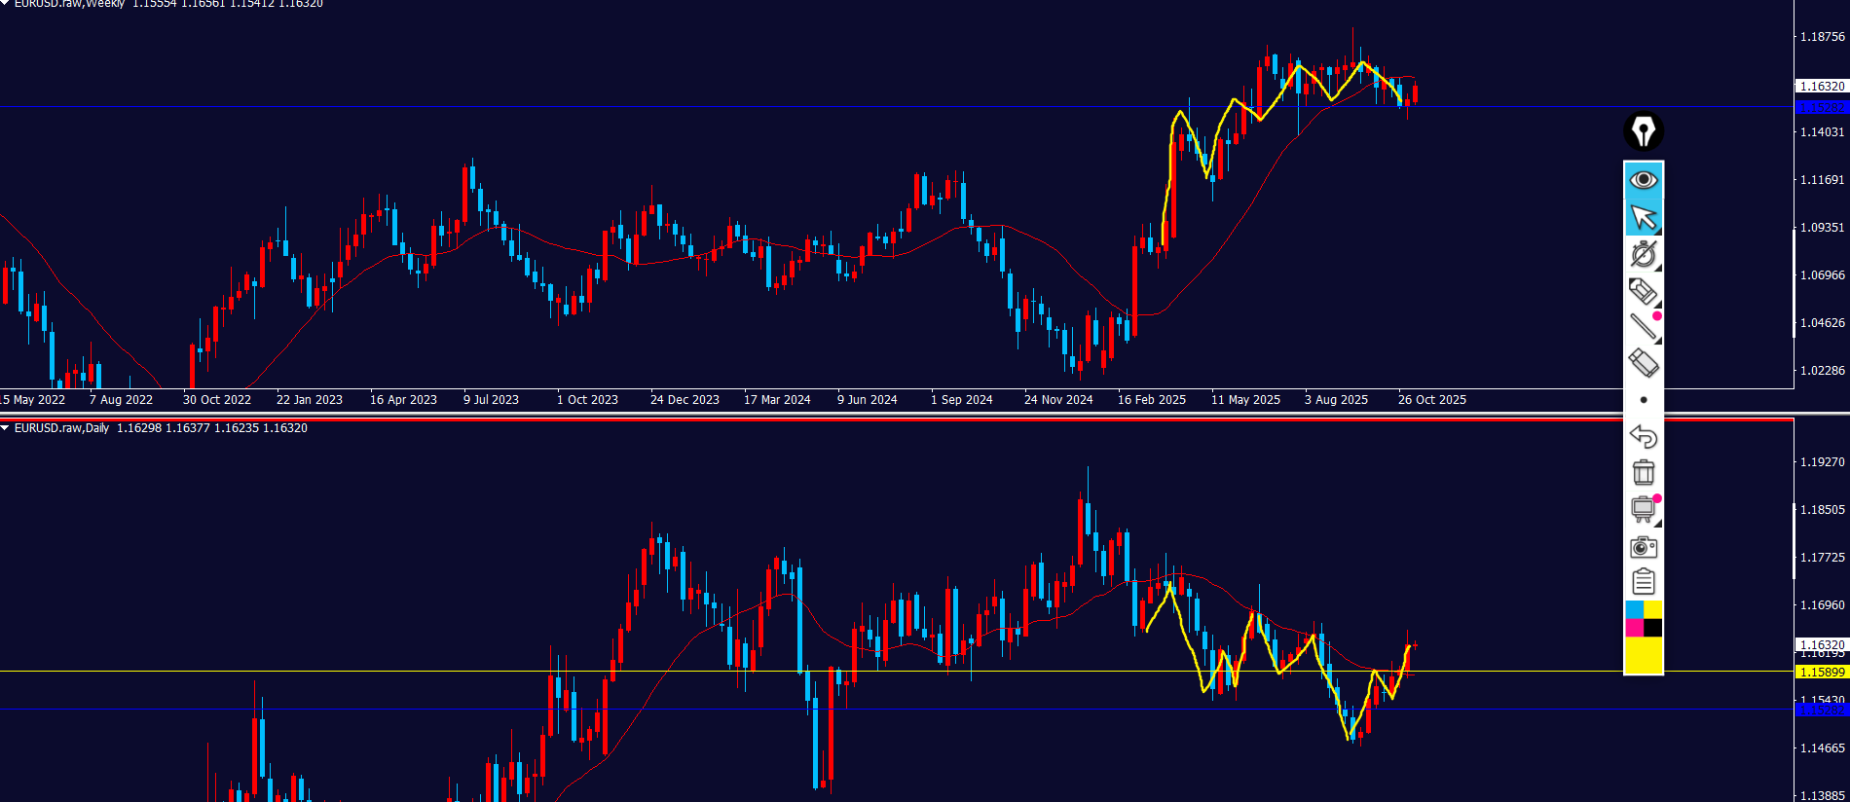Choose the straight line tool
The height and width of the screenshot is (802, 1850).
tap(1644, 327)
